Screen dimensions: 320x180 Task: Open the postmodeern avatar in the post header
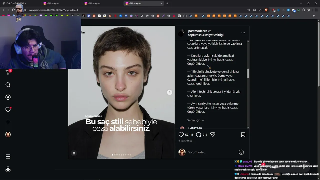pyautogui.click(x=181, y=33)
